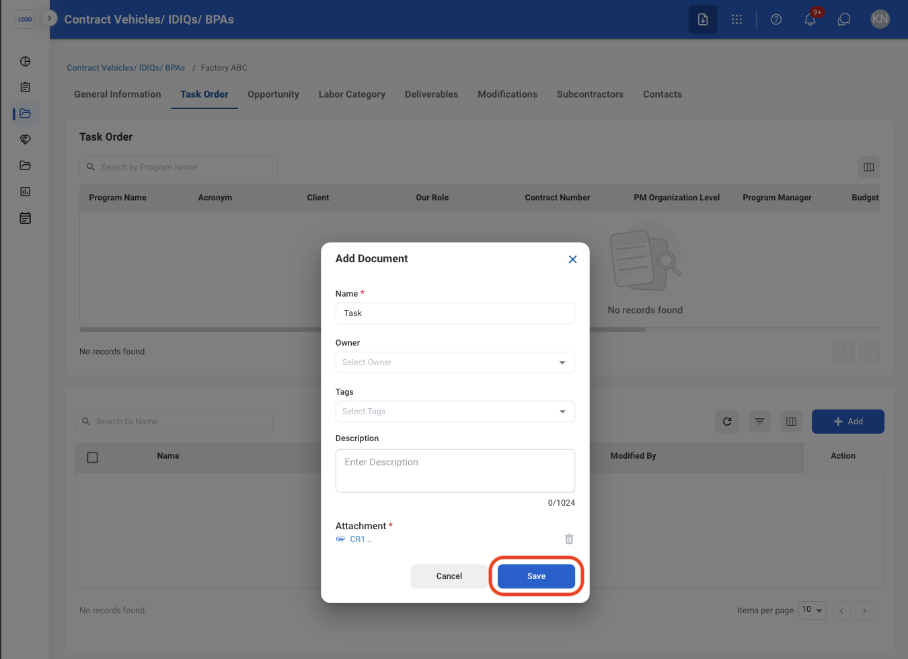Expand the Select Tags dropdown
Screen dimensions: 908x659
pos(455,412)
